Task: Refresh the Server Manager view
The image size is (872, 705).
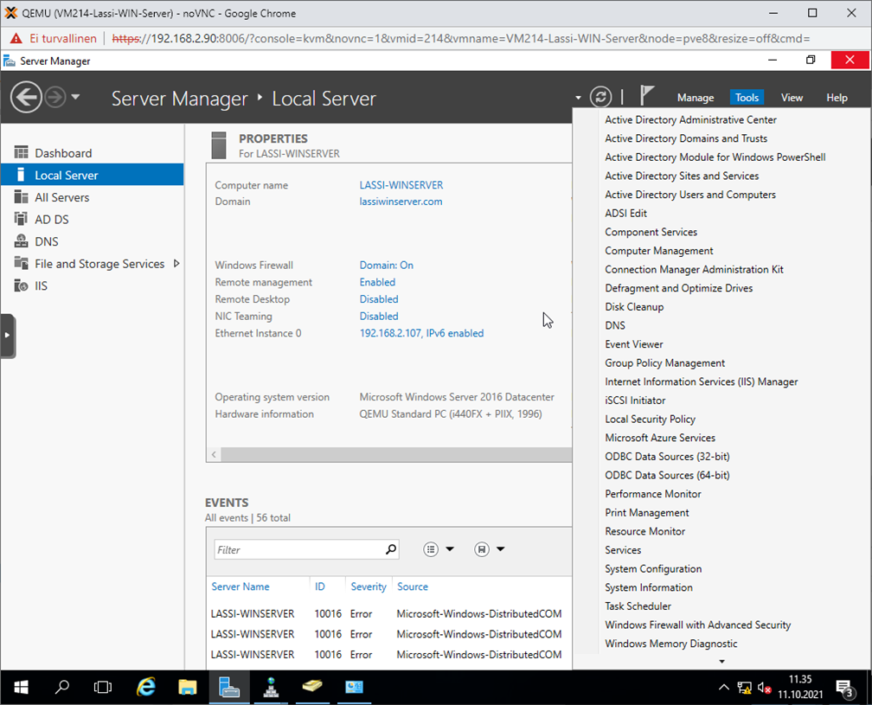Action: 600,97
